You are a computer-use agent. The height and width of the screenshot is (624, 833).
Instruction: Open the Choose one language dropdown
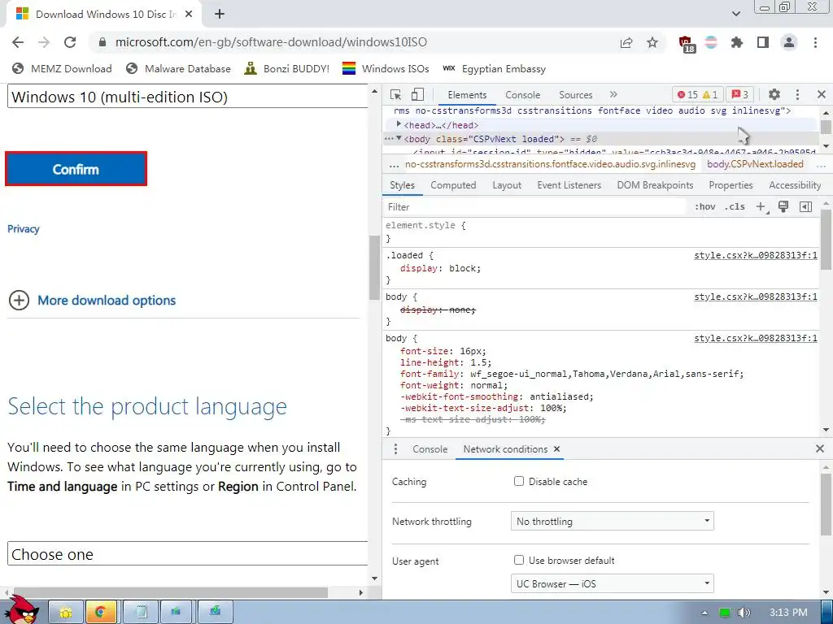(x=188, y=554)
